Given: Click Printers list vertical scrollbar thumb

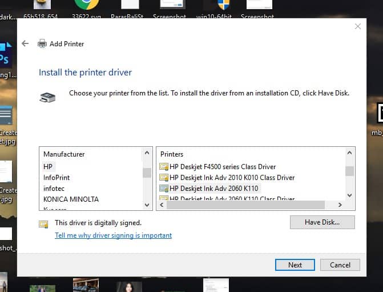Looking at the screenshot, I should point(349,171).
